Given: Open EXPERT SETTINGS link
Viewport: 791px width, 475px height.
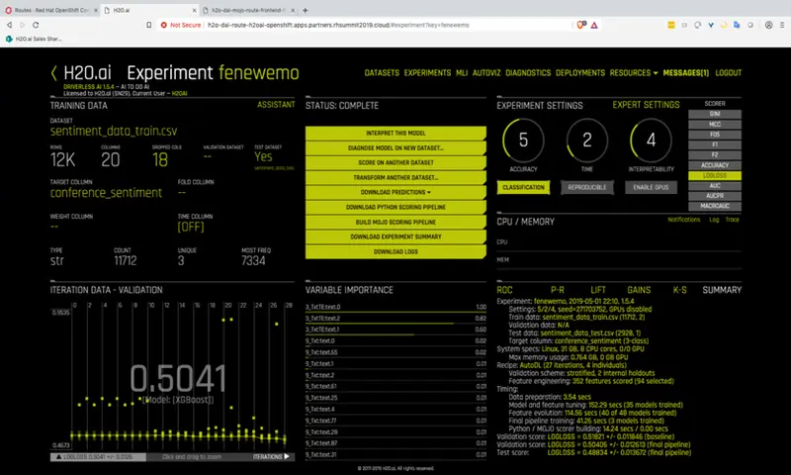Looking at the screenshot, I should (x=646, y=105).
